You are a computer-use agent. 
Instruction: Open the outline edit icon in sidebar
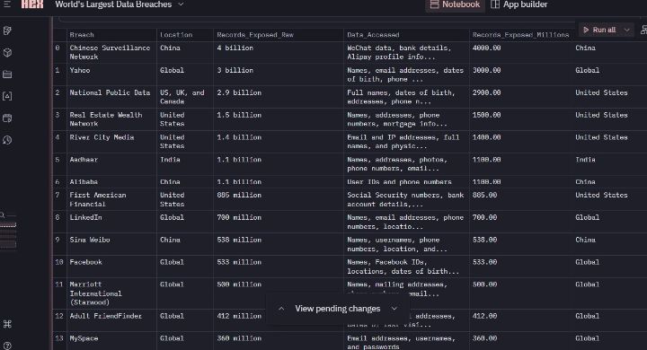tap(7, 31)
